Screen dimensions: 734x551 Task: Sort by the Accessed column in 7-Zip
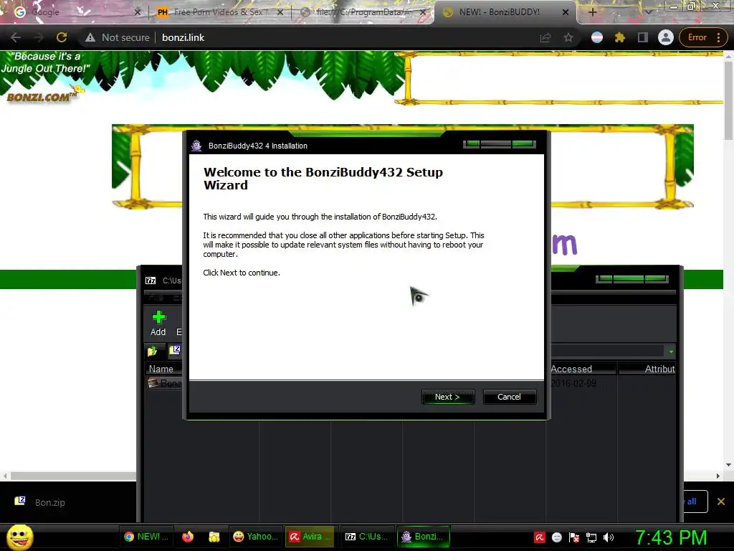tap(583, 369)
